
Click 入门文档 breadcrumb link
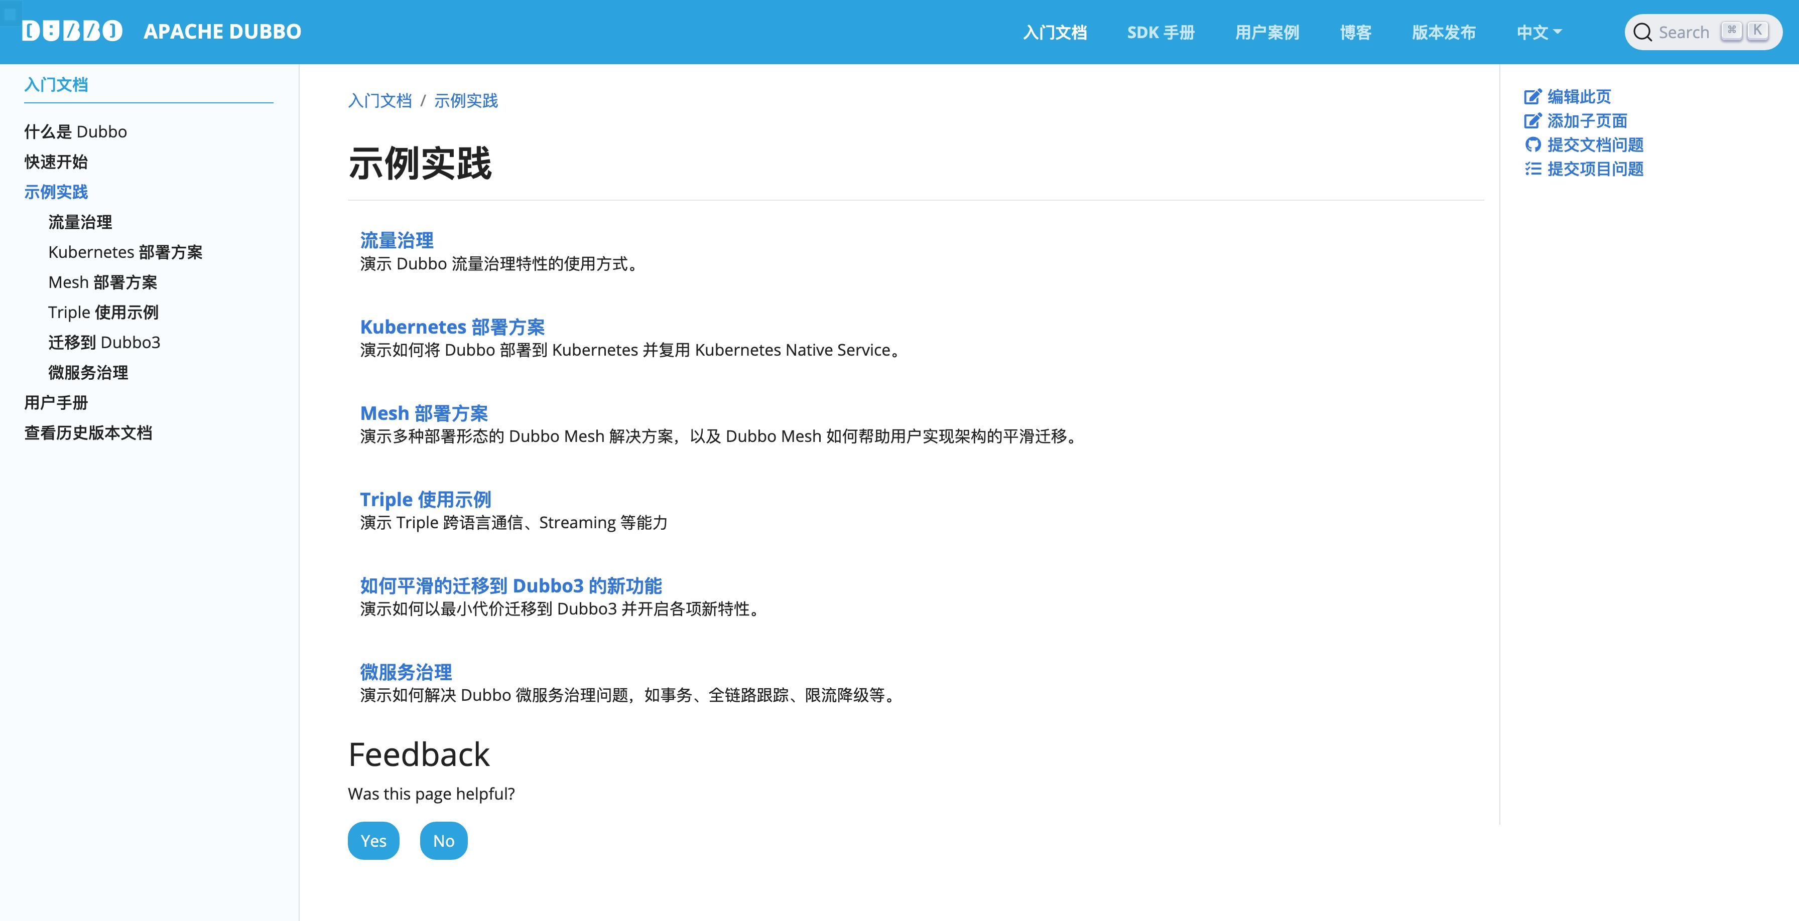click(379, 100)
